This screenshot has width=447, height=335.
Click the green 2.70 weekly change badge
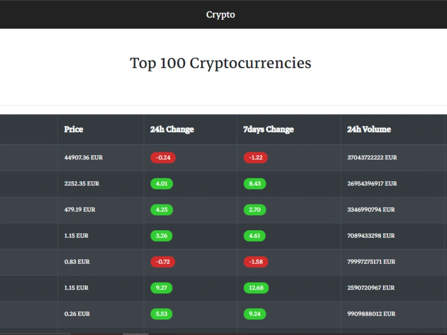click(255, 209)
